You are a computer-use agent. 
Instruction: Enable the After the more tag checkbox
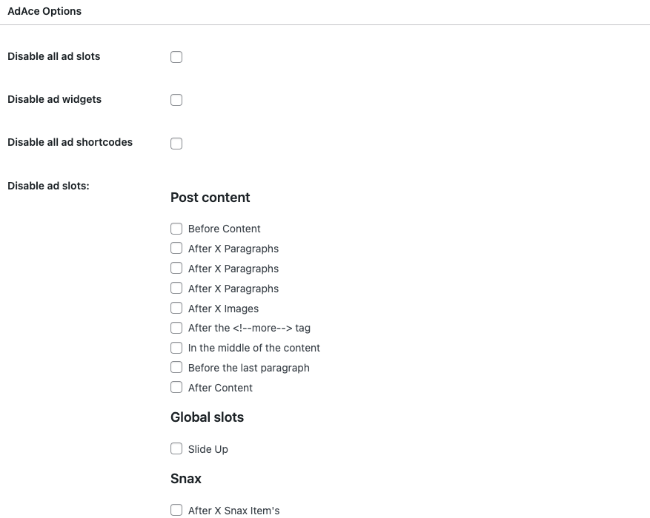pyautogui.click(x=176, y=328)
